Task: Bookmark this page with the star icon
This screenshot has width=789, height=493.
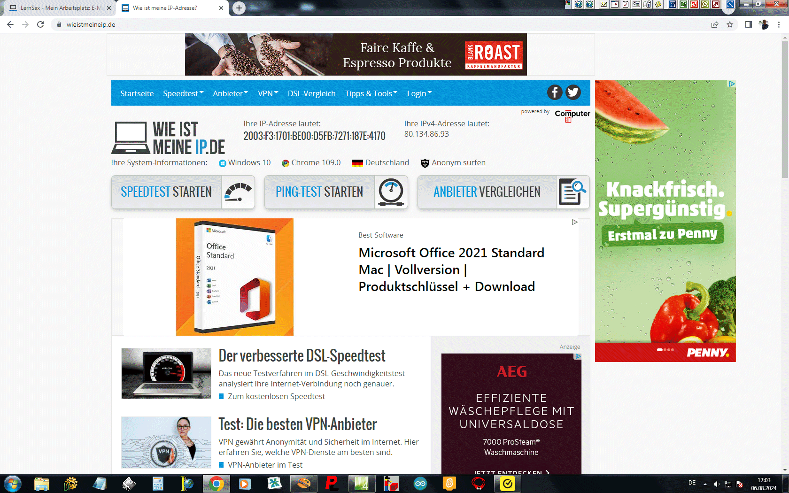Action: [730, 24]
